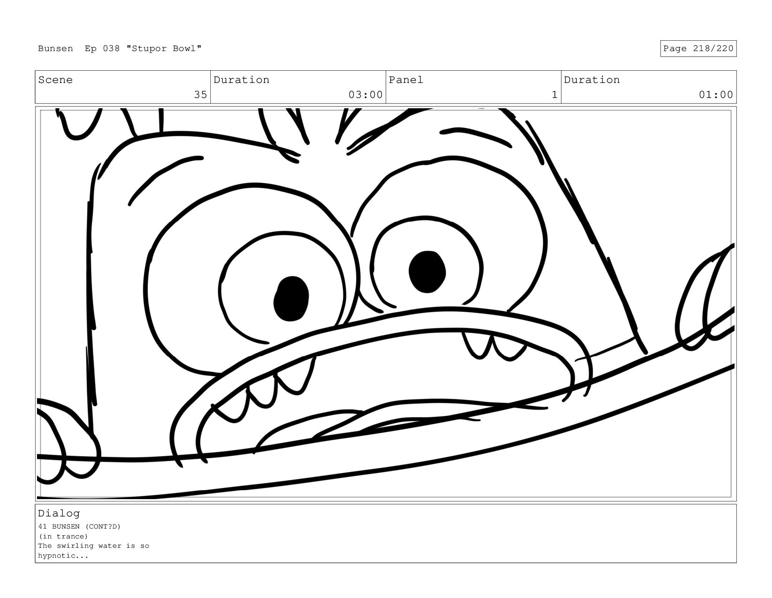Click the scene duration value '03:00'

[365, 95]
